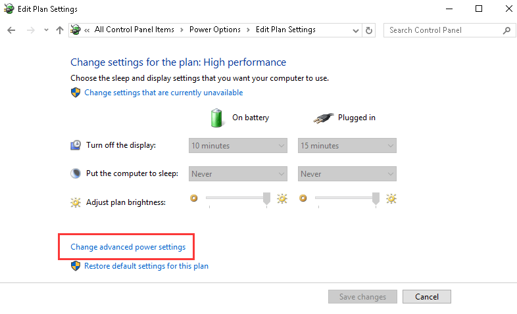517x314 pixels.
Task: Open Change advanced power settings
Action: click(x=128, y=247)
